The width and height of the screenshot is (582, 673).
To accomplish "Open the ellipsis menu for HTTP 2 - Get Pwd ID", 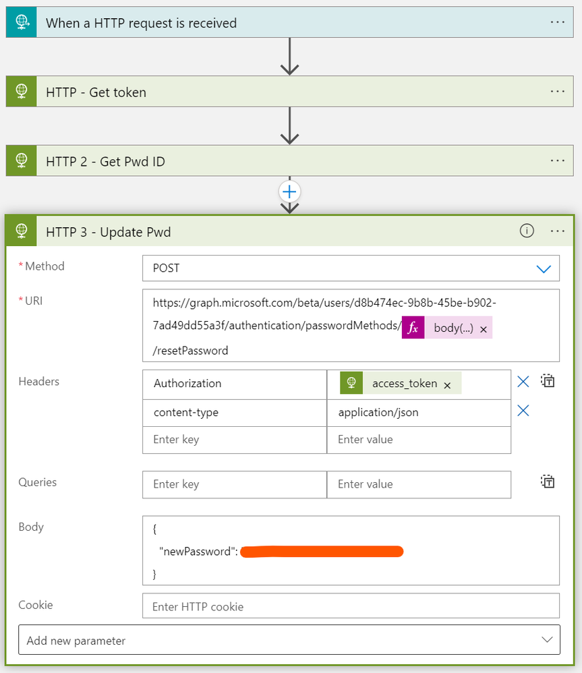I will pos(558,160).
